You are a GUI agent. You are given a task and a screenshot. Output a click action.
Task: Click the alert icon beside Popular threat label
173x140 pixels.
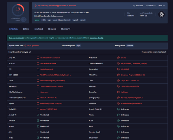[25, 45]
